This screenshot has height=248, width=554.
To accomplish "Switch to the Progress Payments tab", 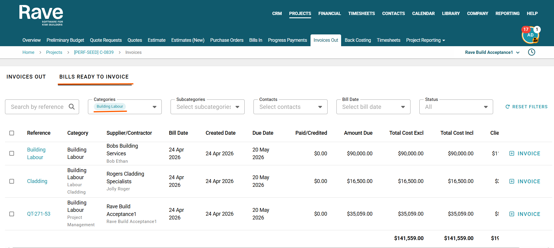I will (x=287, y=40).
